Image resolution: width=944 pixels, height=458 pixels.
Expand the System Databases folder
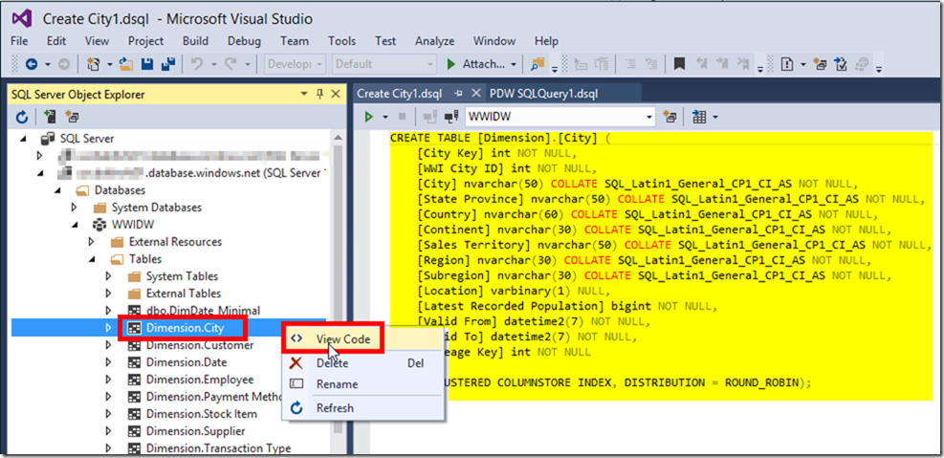pyautogui.click(x=74, y=207)
